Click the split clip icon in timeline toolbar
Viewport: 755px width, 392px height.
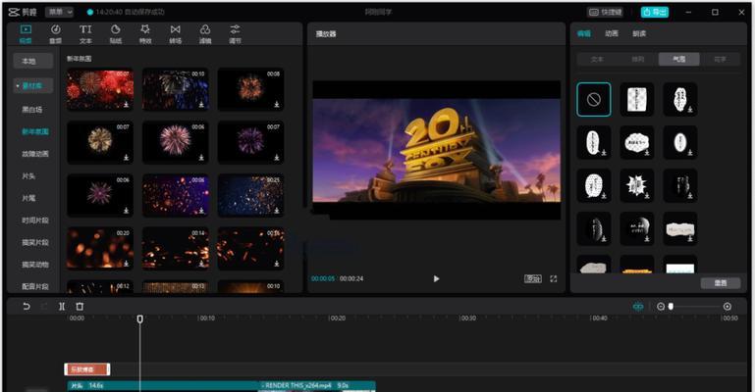(62, 306)
